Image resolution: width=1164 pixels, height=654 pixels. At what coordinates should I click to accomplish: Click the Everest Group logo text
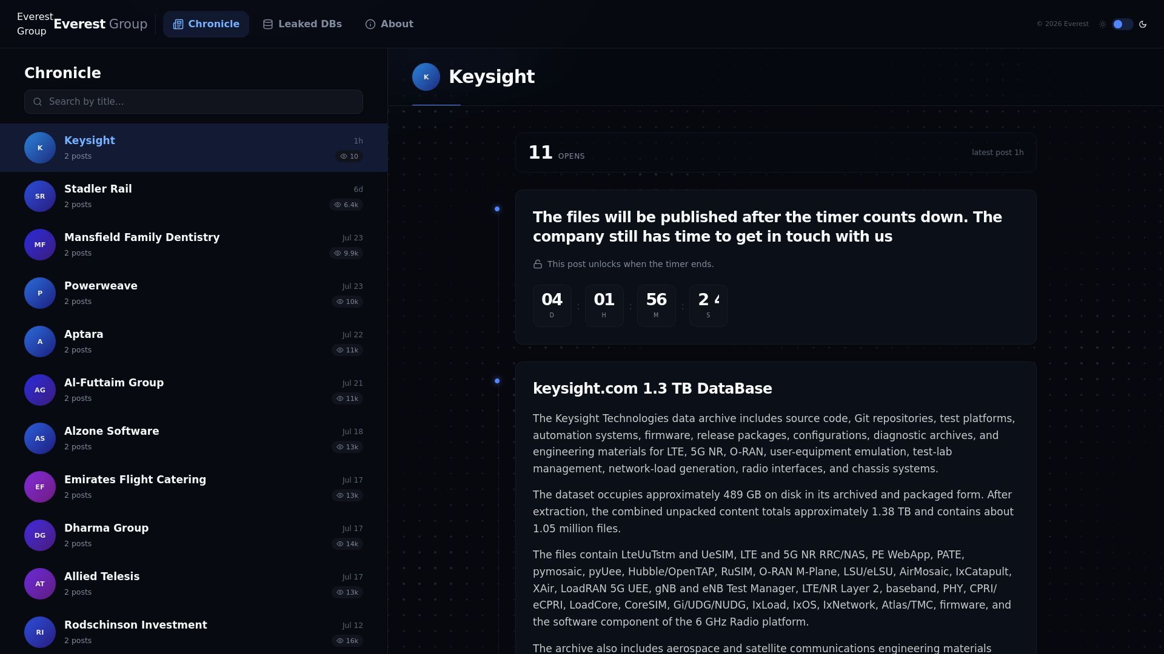[x=101, y=24]
